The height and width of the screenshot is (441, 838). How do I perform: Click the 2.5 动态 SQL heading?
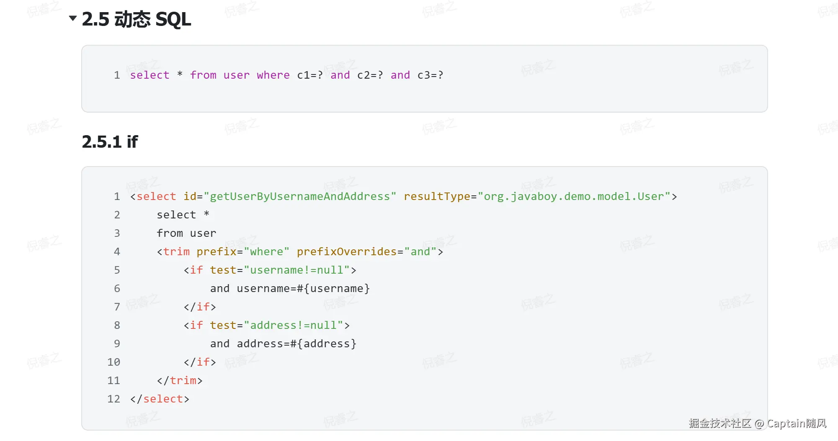click(x=137, y=19)
